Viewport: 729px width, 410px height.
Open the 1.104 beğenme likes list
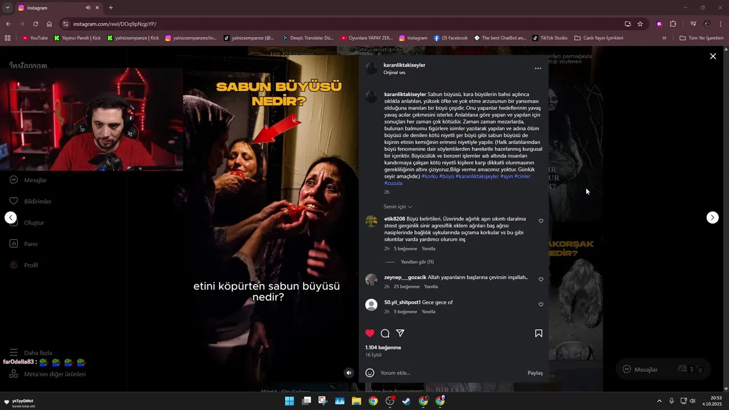pyautogui.click(x=383, y=347)
